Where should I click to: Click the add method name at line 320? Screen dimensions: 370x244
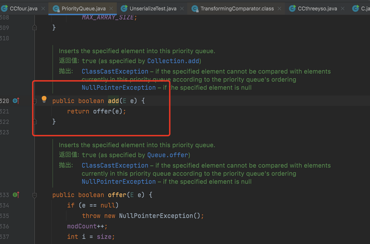tap(113, 101)
